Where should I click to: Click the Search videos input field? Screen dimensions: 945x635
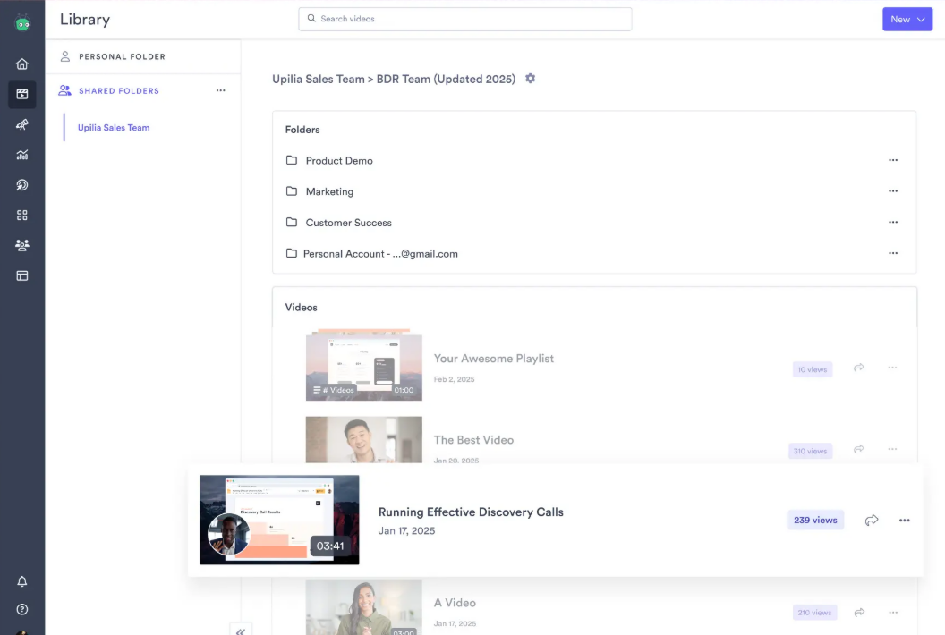click(x=464, y=19)
